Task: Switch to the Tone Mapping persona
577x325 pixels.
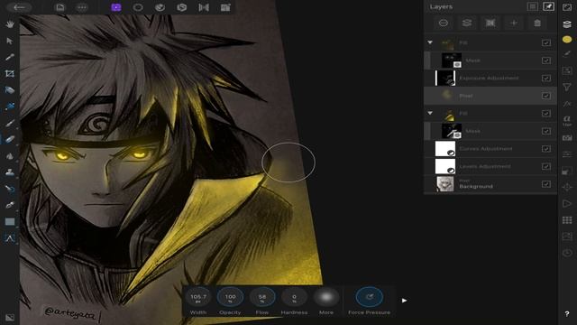Action: point(204,7)
